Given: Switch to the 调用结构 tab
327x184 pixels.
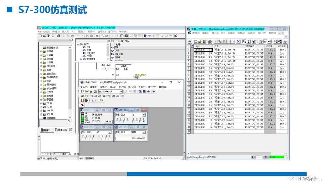Looking at the screenshot, I should pyautogui.click(x=61, y=130).
